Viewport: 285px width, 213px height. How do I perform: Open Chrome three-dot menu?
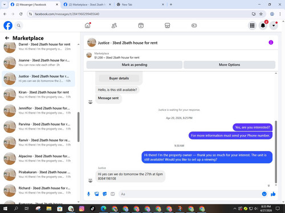click(x=280, y=14)
